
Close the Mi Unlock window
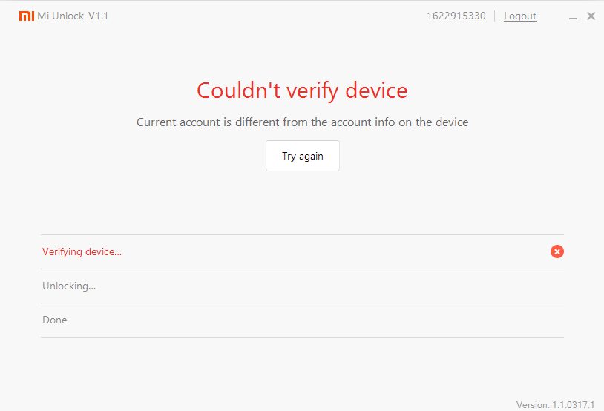[591, 16]
